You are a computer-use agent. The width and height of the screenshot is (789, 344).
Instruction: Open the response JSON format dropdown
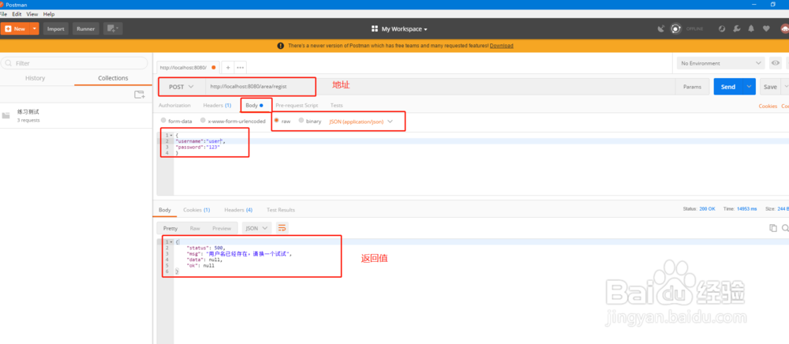(x=256, y=228)
